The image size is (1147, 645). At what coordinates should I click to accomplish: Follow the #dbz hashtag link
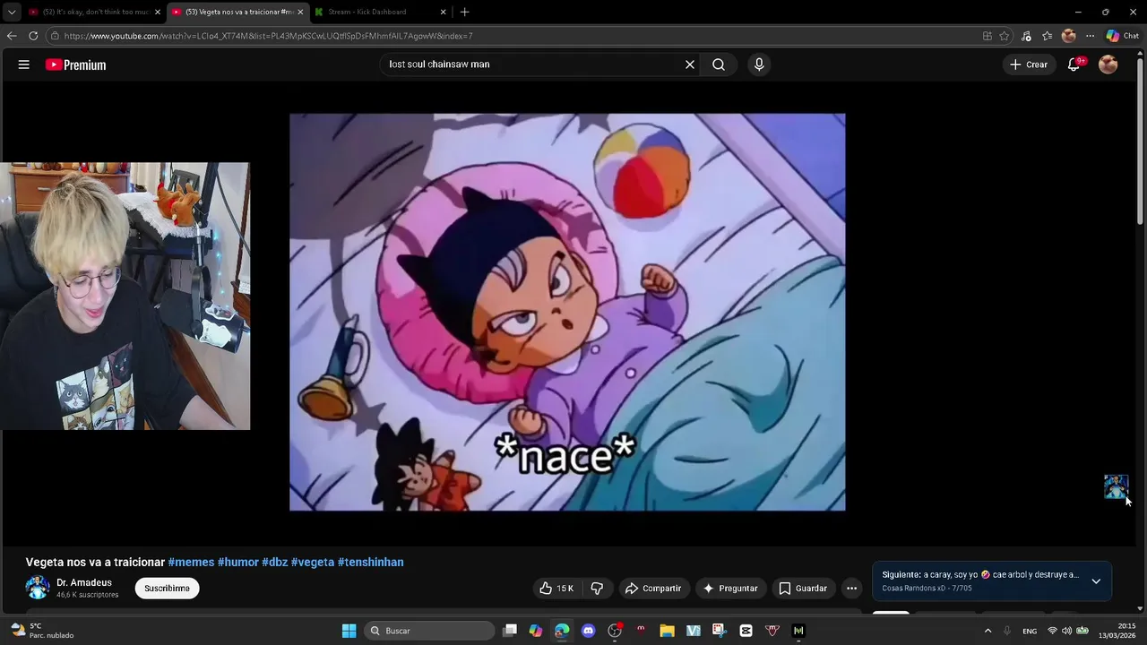[275, 562]
